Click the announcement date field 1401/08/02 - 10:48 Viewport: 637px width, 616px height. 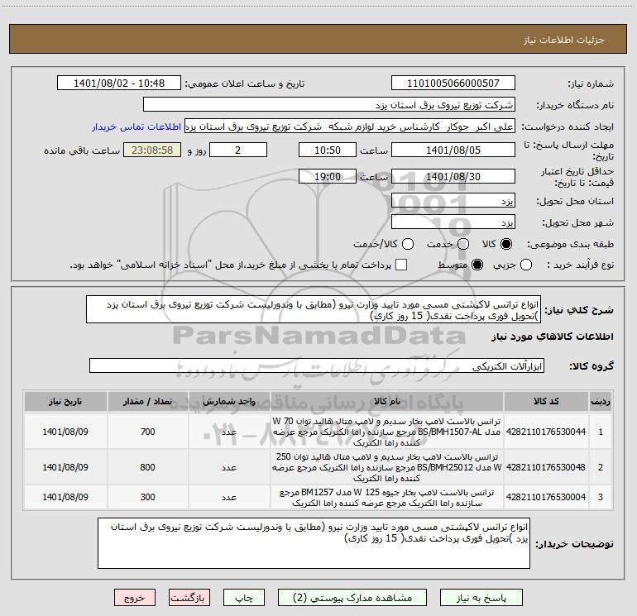119,84
